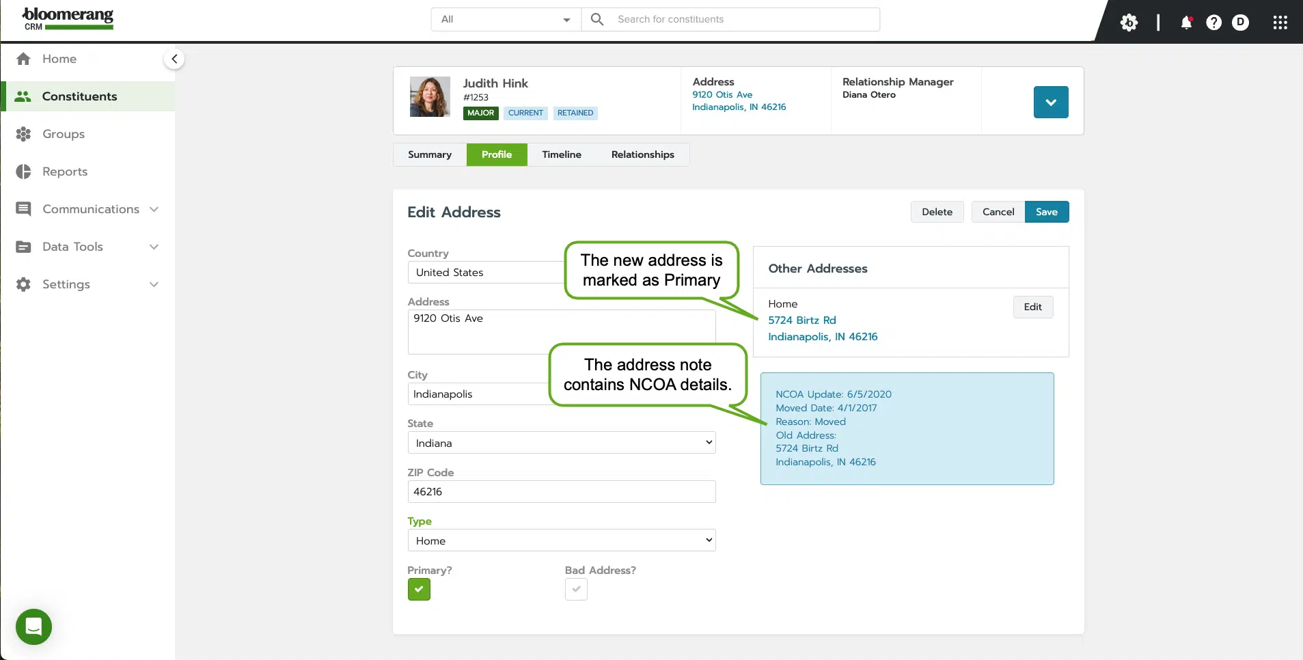Switch to the Summary tab
This screenshot has height=660, width=1303.
coord(429,154)
